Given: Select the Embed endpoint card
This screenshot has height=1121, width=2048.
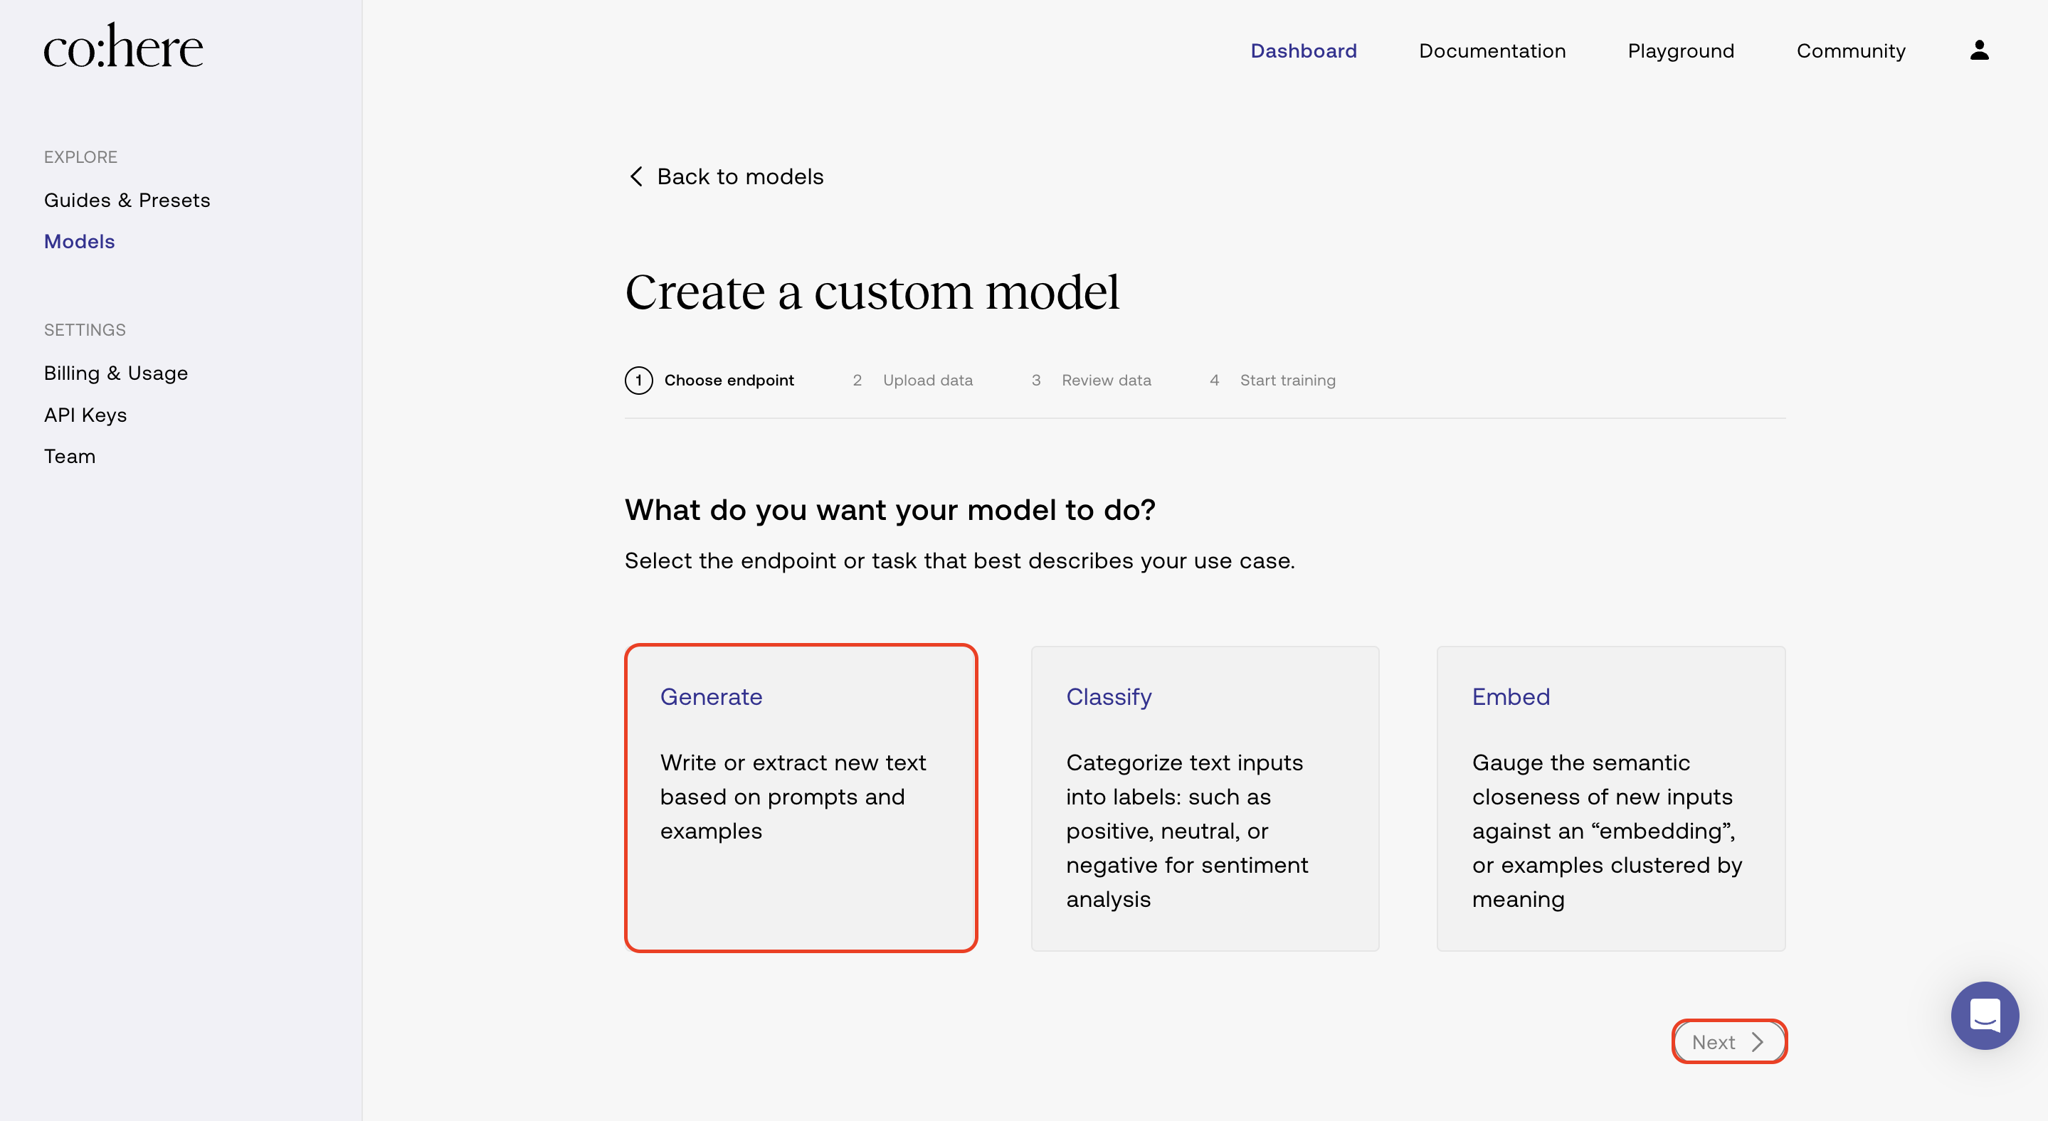Looking at the screenshot, I should (x=1611, y=797).
